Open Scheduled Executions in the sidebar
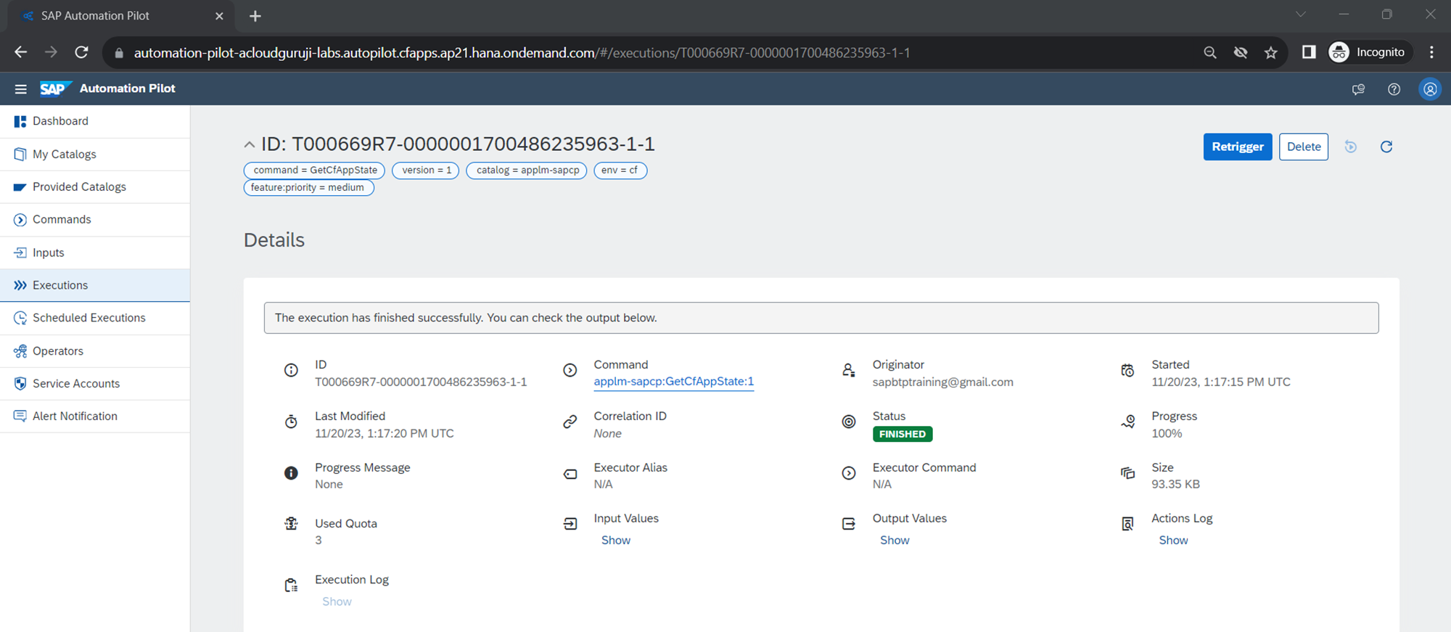The image size is (1451, 632). pos(89,318)
